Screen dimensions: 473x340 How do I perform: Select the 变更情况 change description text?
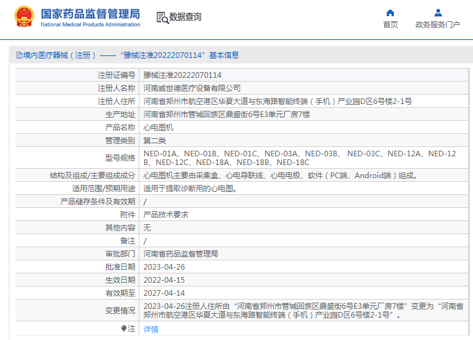[x=304, y=310]
